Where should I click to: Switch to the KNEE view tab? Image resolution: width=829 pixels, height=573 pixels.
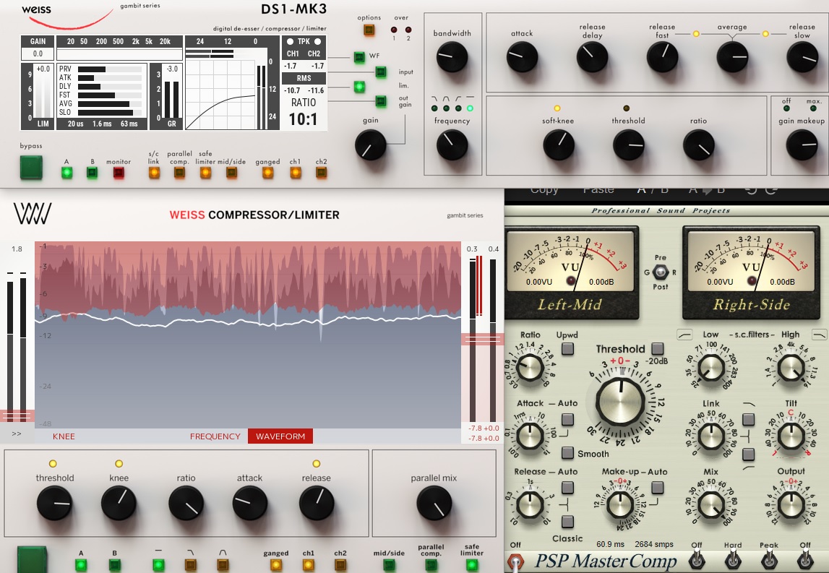pyautogui.click(x=64, y=436)
